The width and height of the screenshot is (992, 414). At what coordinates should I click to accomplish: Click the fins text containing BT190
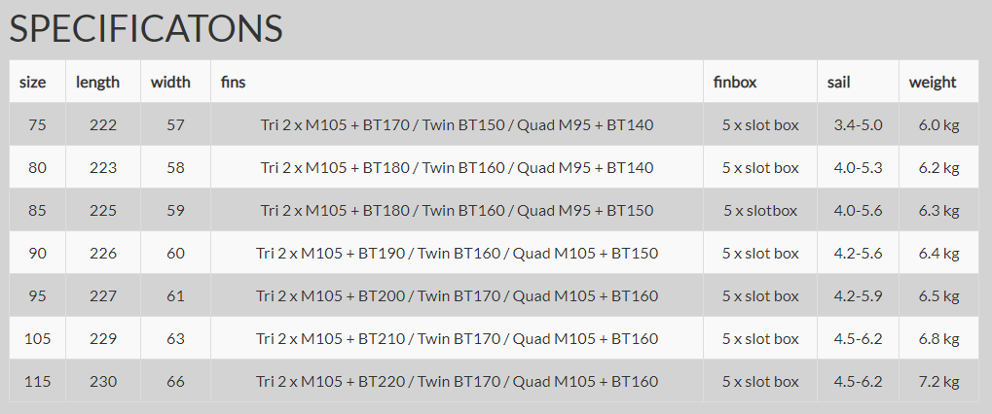[x=457, y=253]
